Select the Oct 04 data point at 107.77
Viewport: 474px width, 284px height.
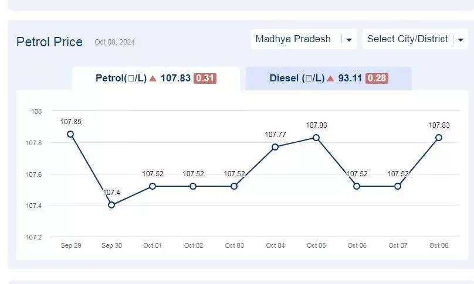click(x=275, y=147)
